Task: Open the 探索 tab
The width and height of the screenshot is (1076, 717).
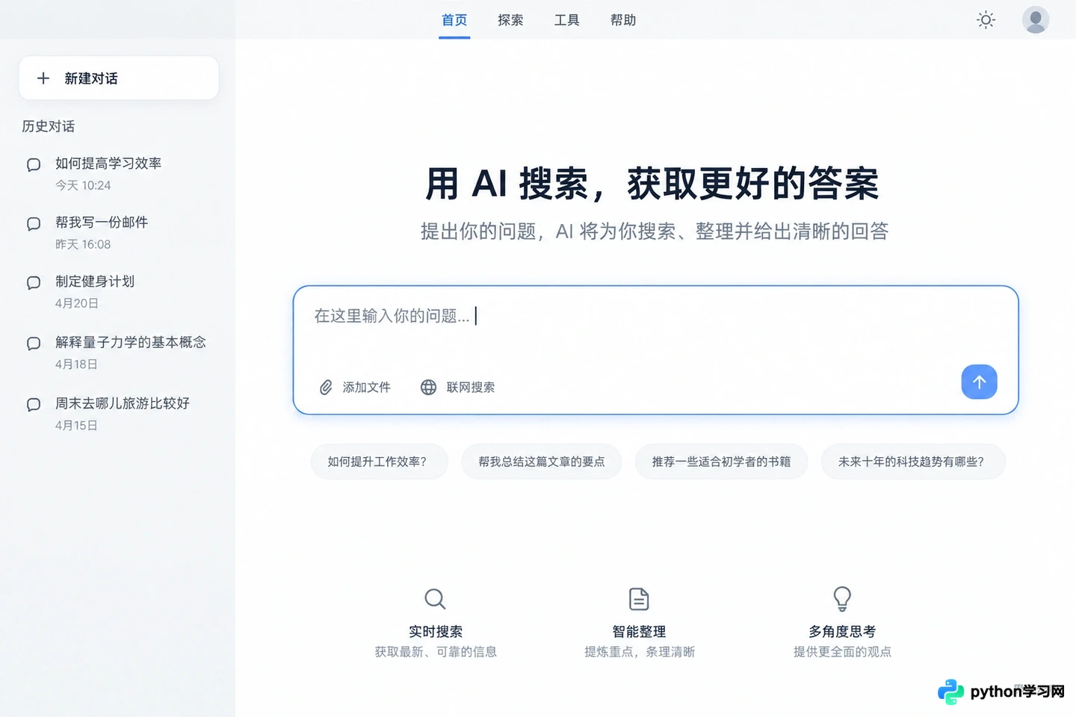Action: (x=510, y=20)
